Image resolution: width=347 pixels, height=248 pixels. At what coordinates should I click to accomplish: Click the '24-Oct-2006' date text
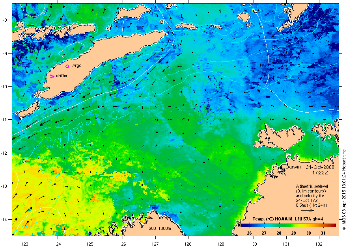[x=320, y=167]
